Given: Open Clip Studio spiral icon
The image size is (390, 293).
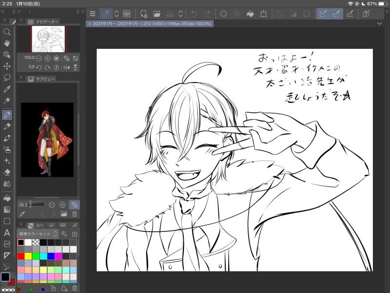Looking at the screenshot, I should (x=127, y=14).
